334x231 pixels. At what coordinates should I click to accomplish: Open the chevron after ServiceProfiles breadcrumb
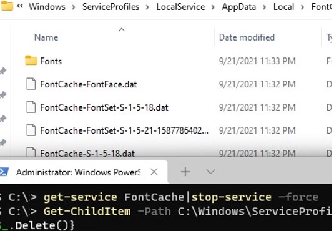pos(147,7)
